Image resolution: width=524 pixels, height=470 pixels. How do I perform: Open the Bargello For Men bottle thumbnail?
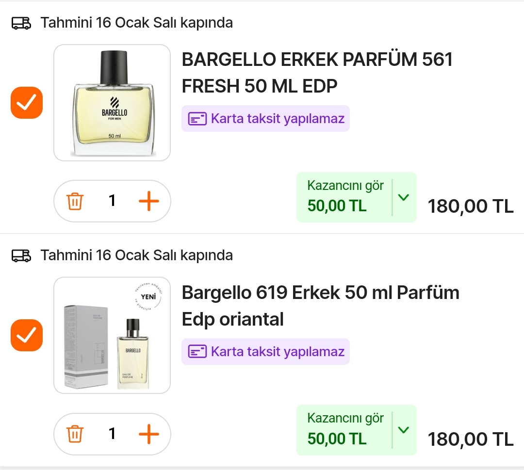tap(112, 103)
